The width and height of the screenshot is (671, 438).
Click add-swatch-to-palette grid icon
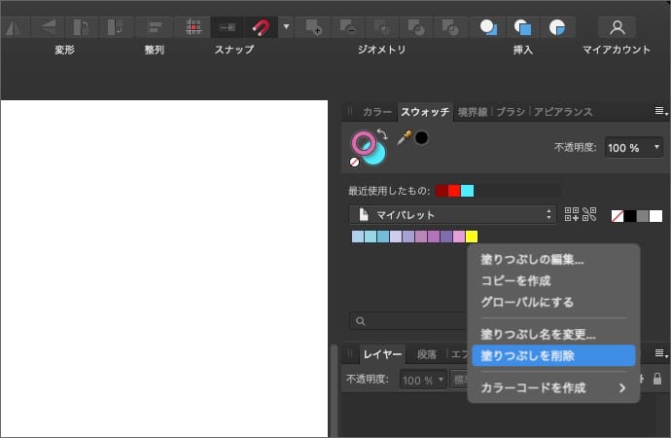coord(572,214)
